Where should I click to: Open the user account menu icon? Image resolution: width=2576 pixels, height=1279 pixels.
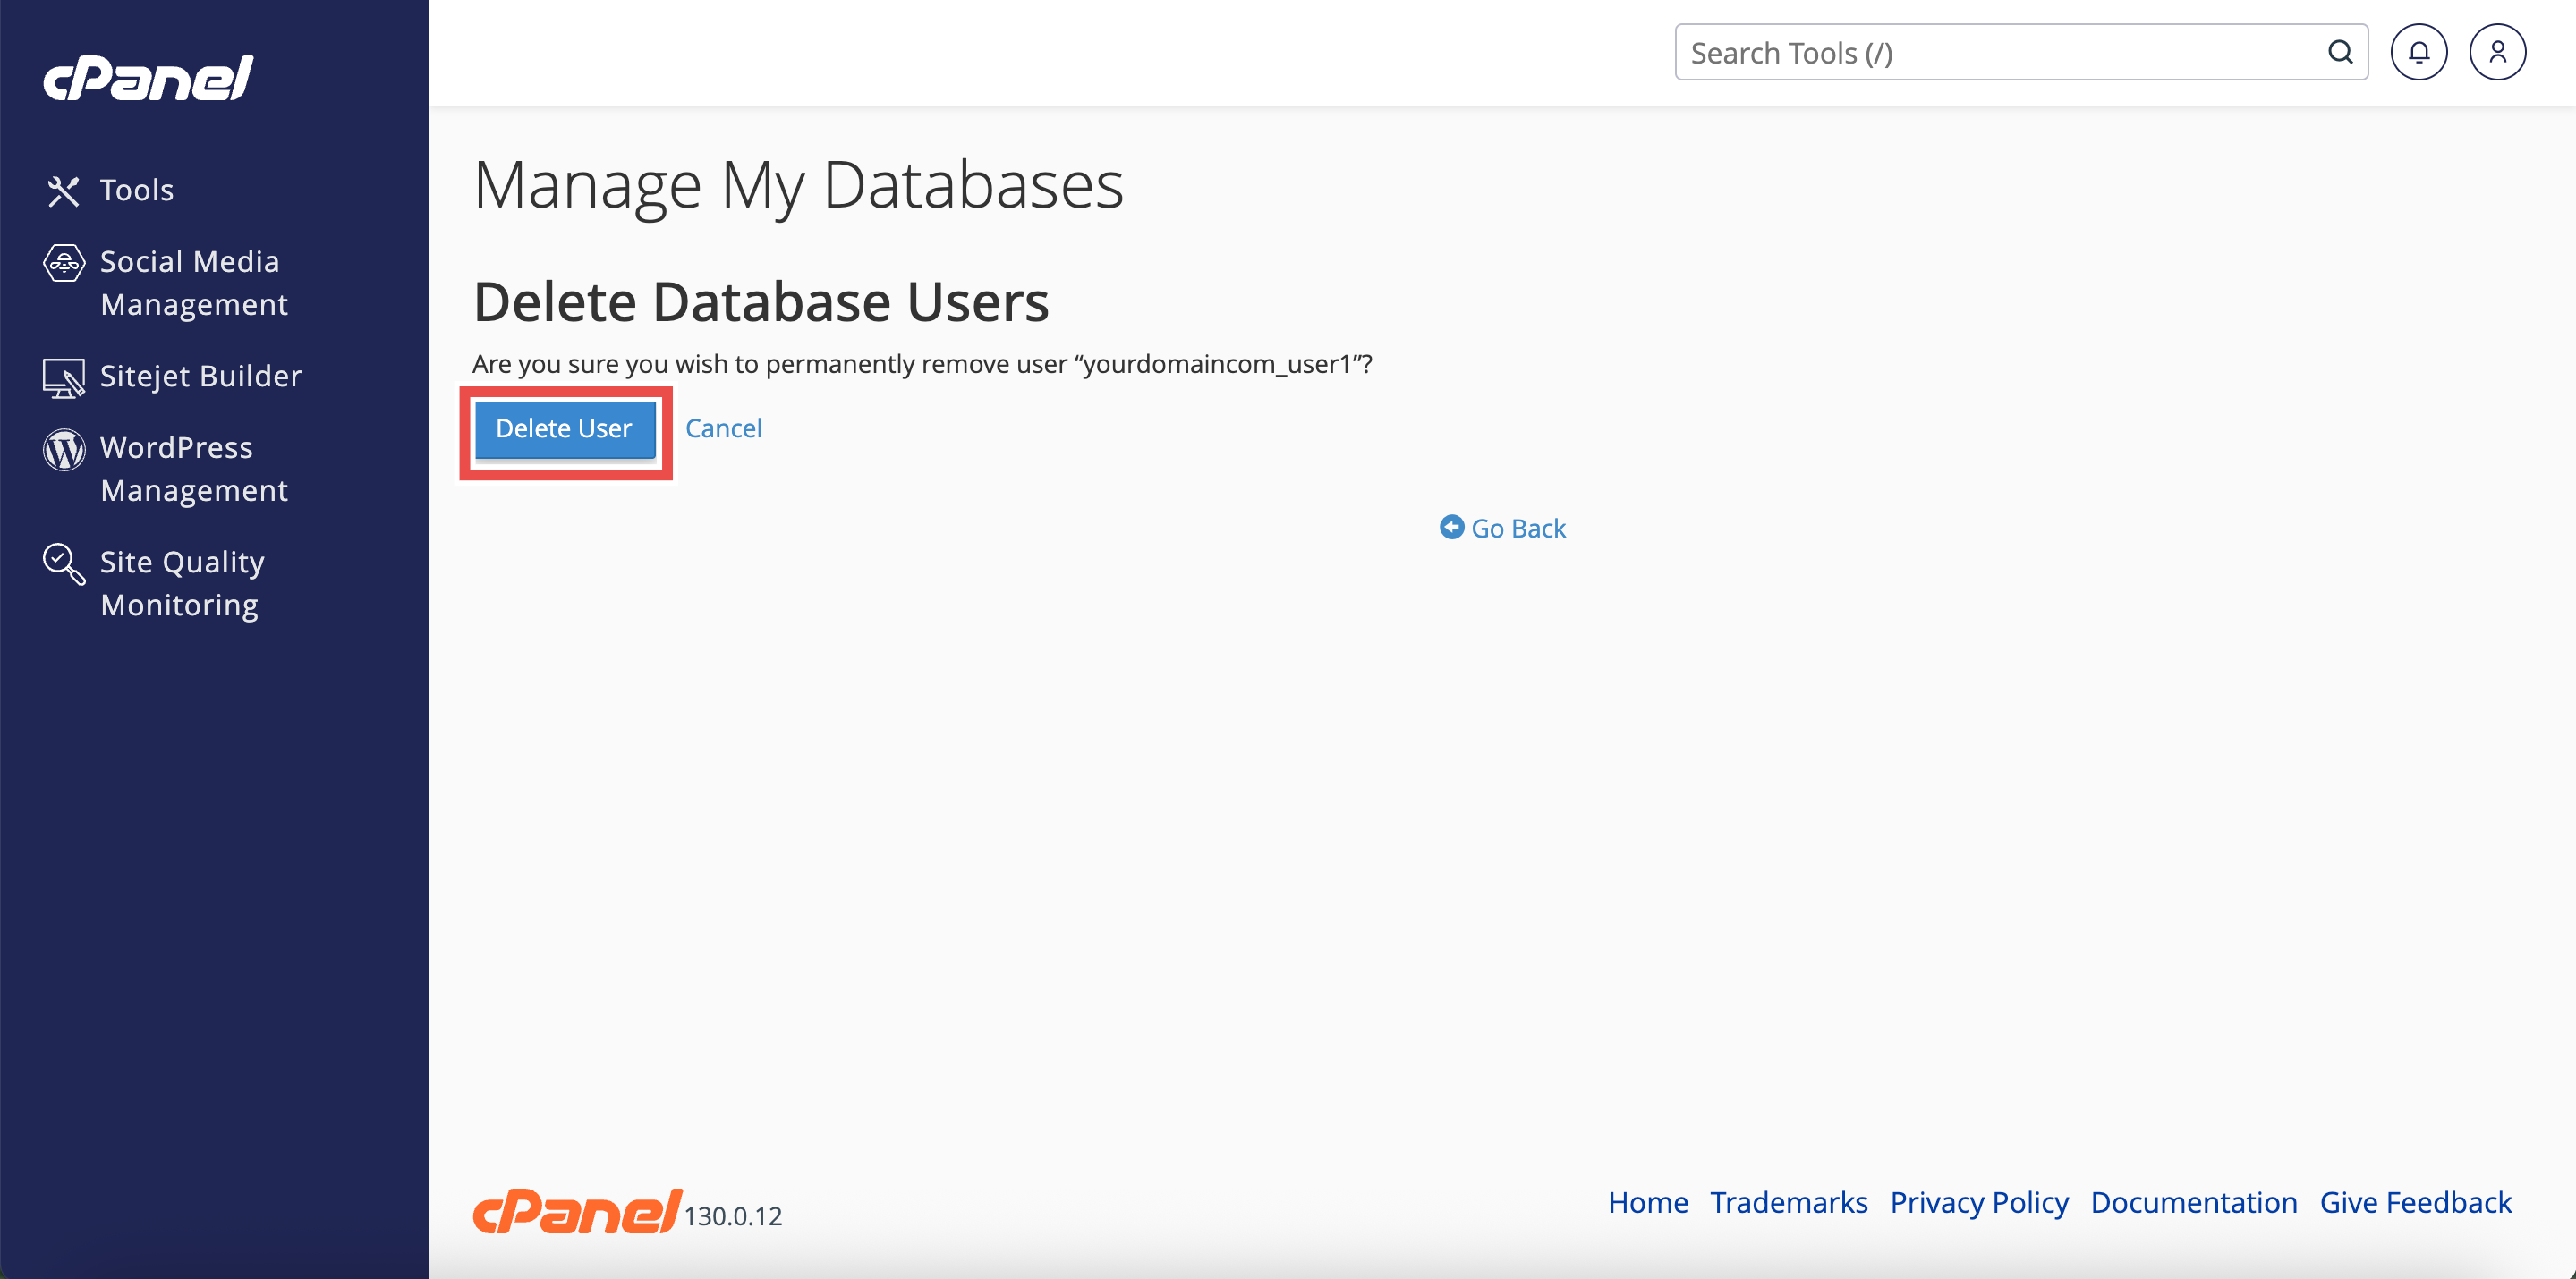(2497, 52)
